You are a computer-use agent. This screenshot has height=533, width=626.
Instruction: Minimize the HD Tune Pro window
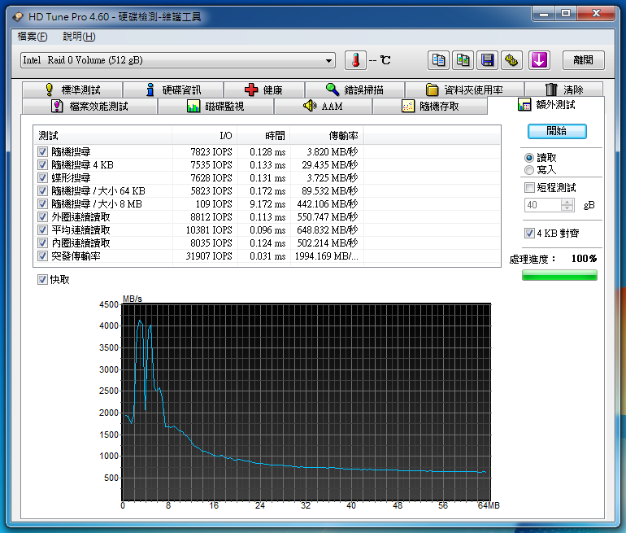point(543,14)
